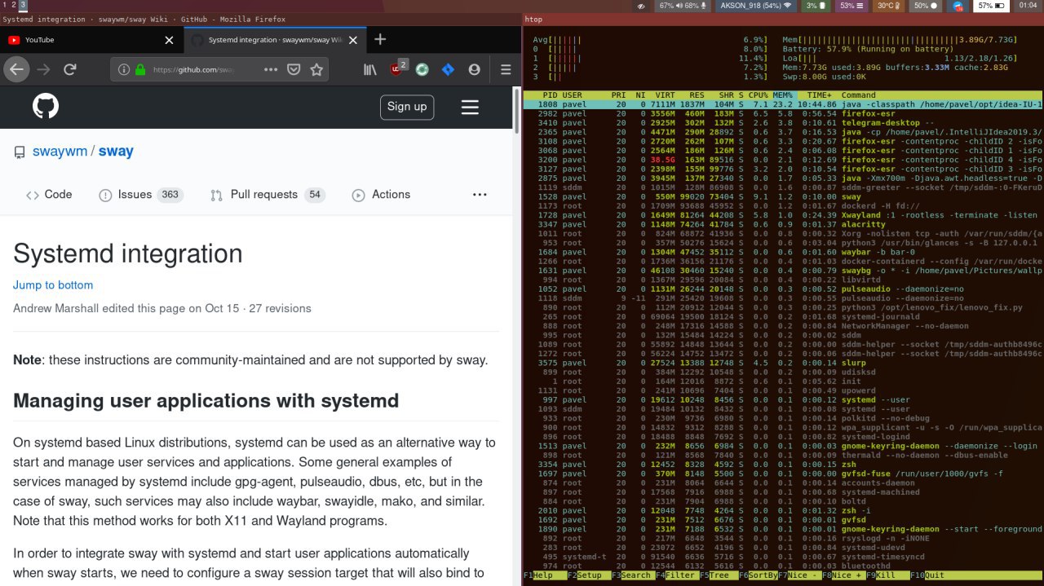Switch to the YouTube tab
This screenshot has height=586, width=1044.
click(91, 39)
